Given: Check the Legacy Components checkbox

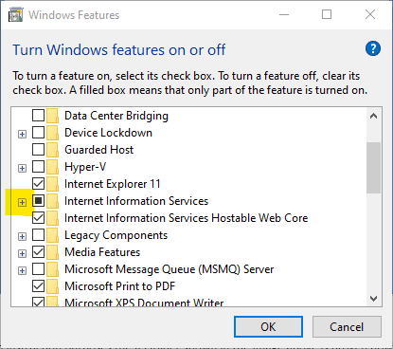Looking at the screenshot, I should (38, 235).
